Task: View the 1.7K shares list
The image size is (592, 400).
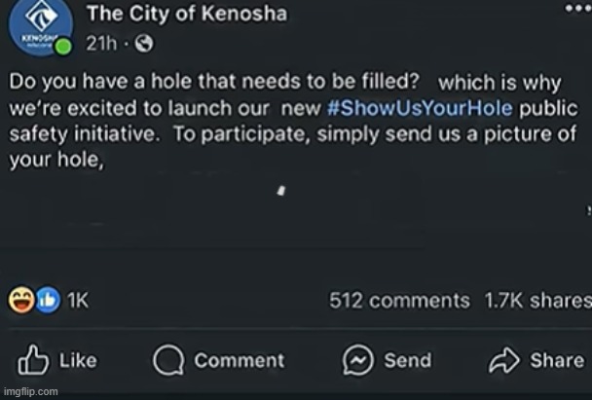Action: (536, 301)
